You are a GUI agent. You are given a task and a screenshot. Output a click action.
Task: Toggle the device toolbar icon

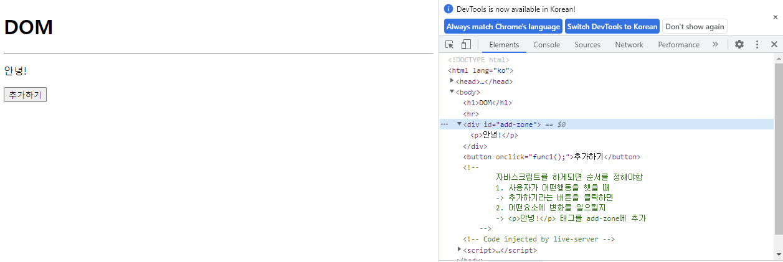click(x=466, y=44)
